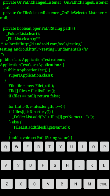Viewport: 110px width, 196px height.
Task: Tap the A key
Action: pos(6,165)
